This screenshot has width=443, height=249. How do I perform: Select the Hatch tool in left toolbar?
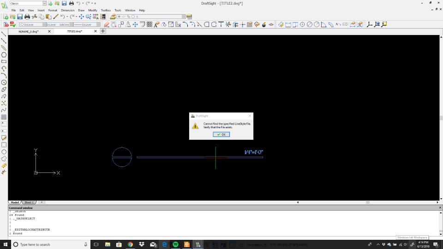4,117
